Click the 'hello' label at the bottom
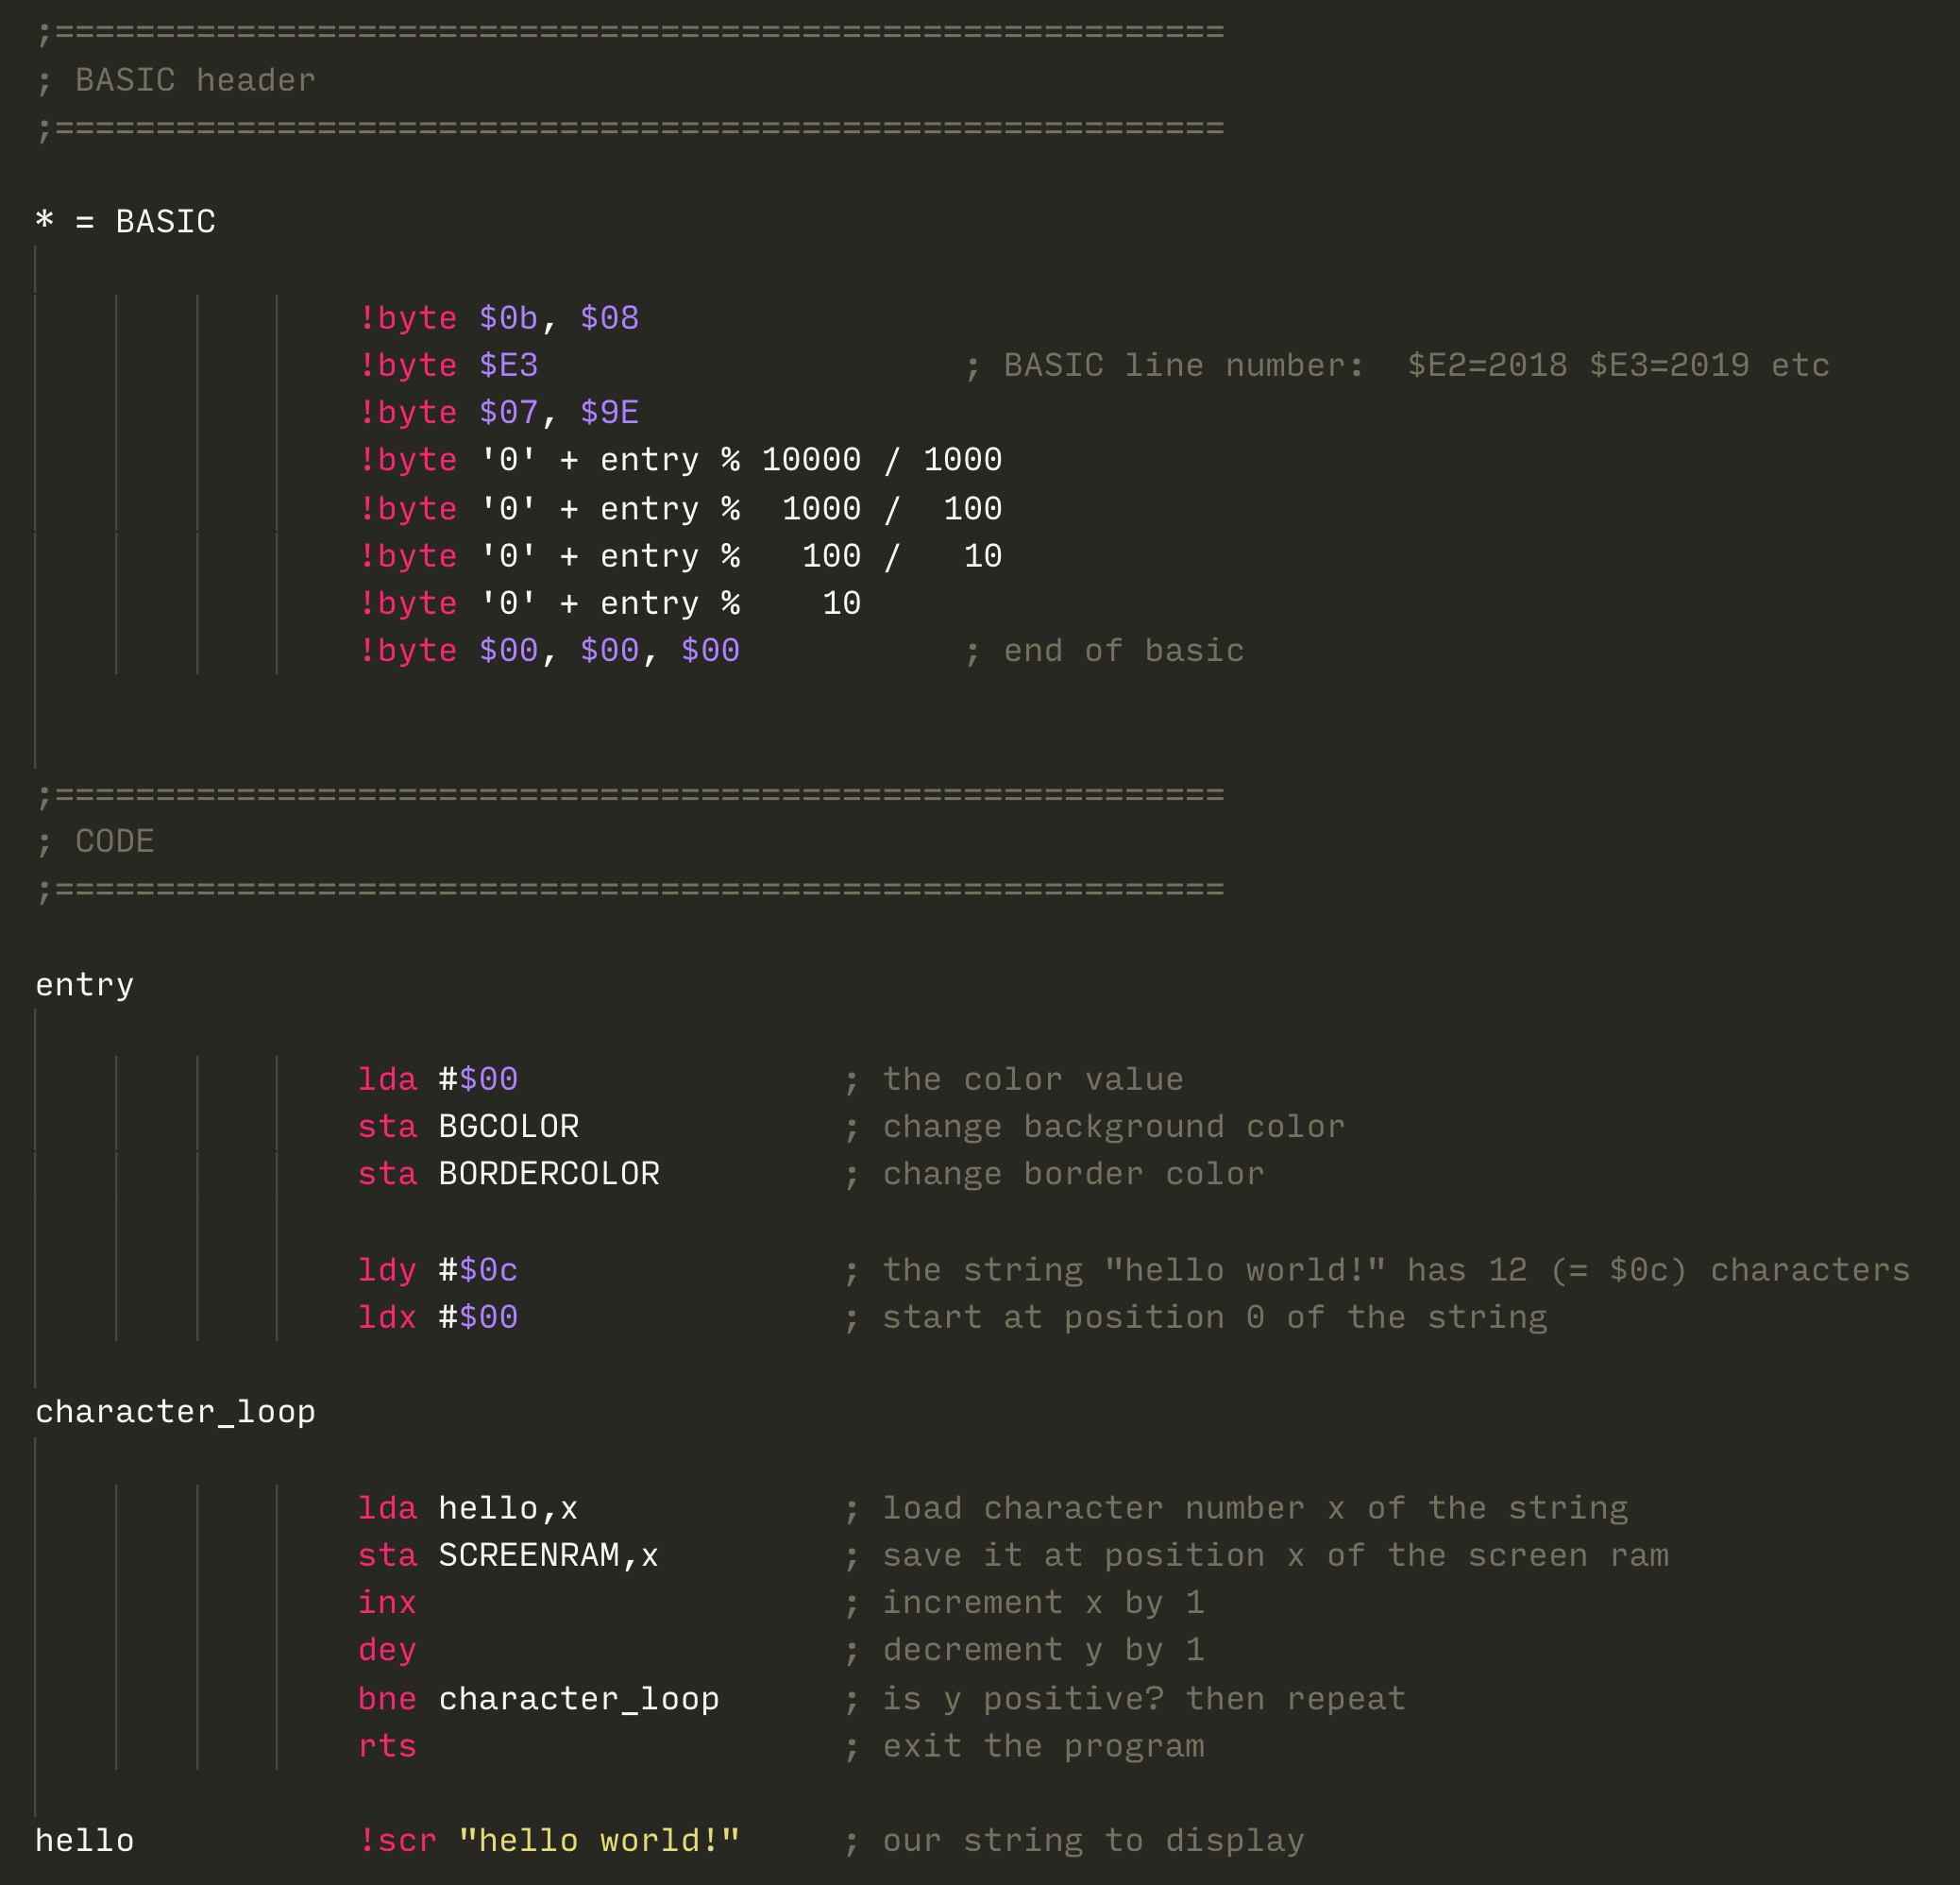Screen dimensions: 1960x1885 (85, 1841)
